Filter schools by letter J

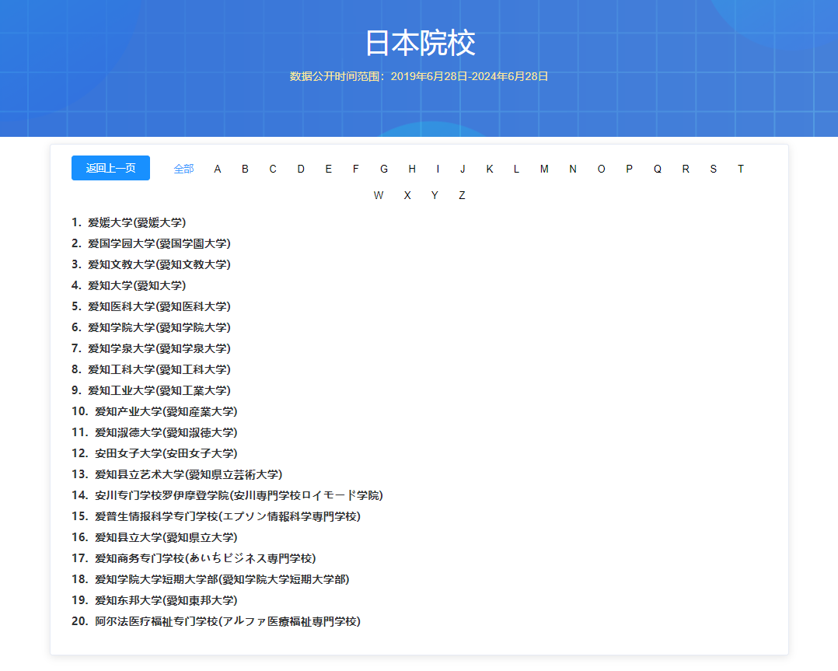pos(463,169)
